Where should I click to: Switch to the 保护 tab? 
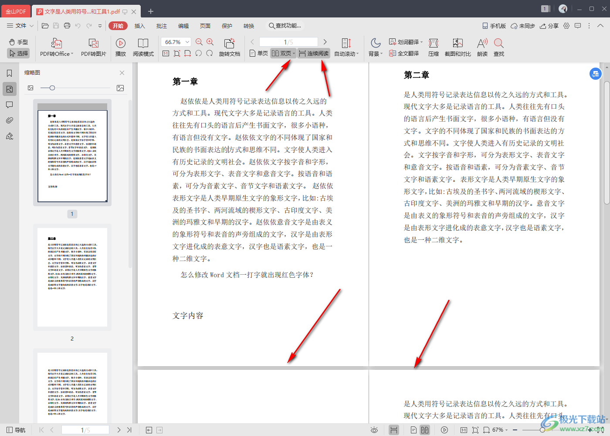point(227,26)
